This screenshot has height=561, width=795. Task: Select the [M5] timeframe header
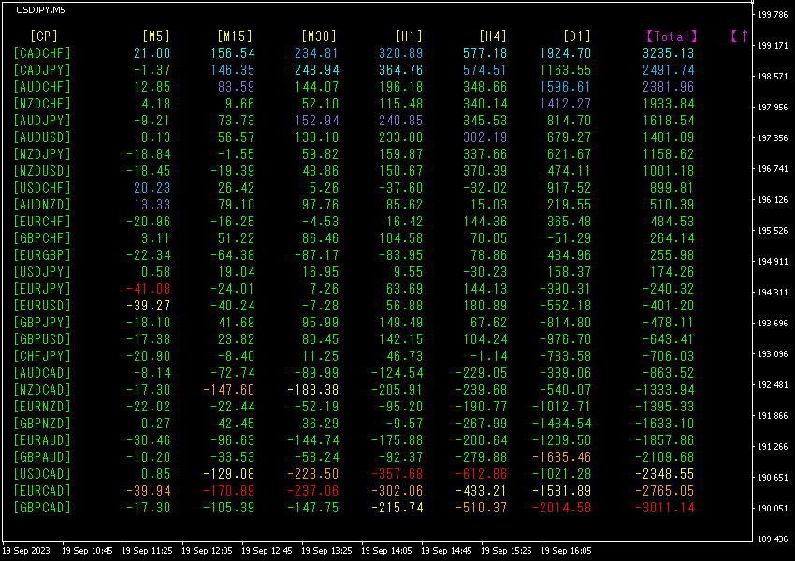[156, 36]
